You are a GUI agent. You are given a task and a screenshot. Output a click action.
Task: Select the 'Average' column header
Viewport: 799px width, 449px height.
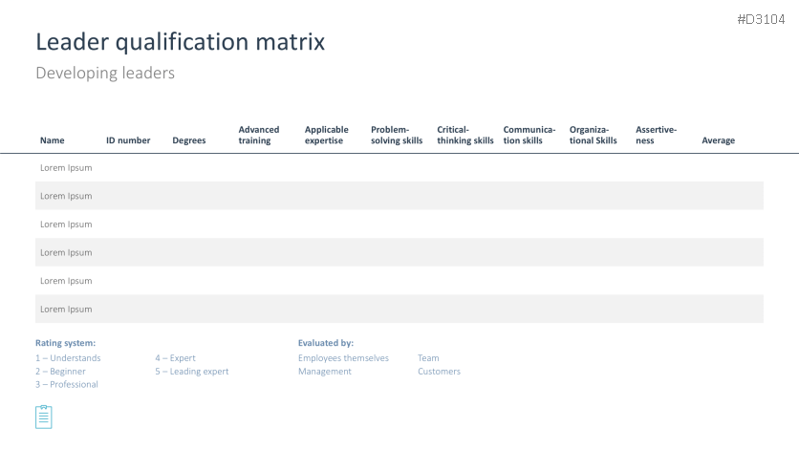point(719,140)
